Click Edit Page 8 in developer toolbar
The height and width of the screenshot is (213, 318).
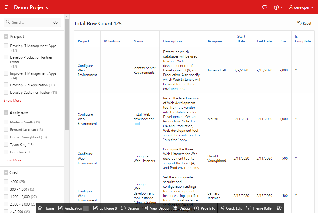105,208
